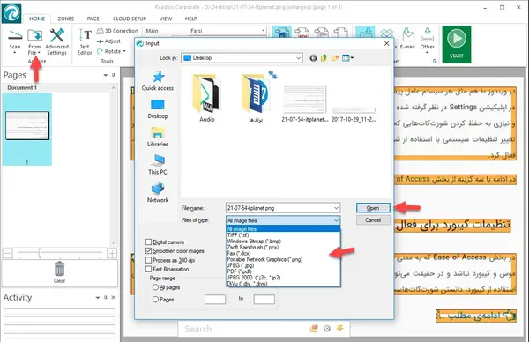Go to Desktop in the places bar
529x342 pixels.
pyautogui.click(x=158, y=109)
